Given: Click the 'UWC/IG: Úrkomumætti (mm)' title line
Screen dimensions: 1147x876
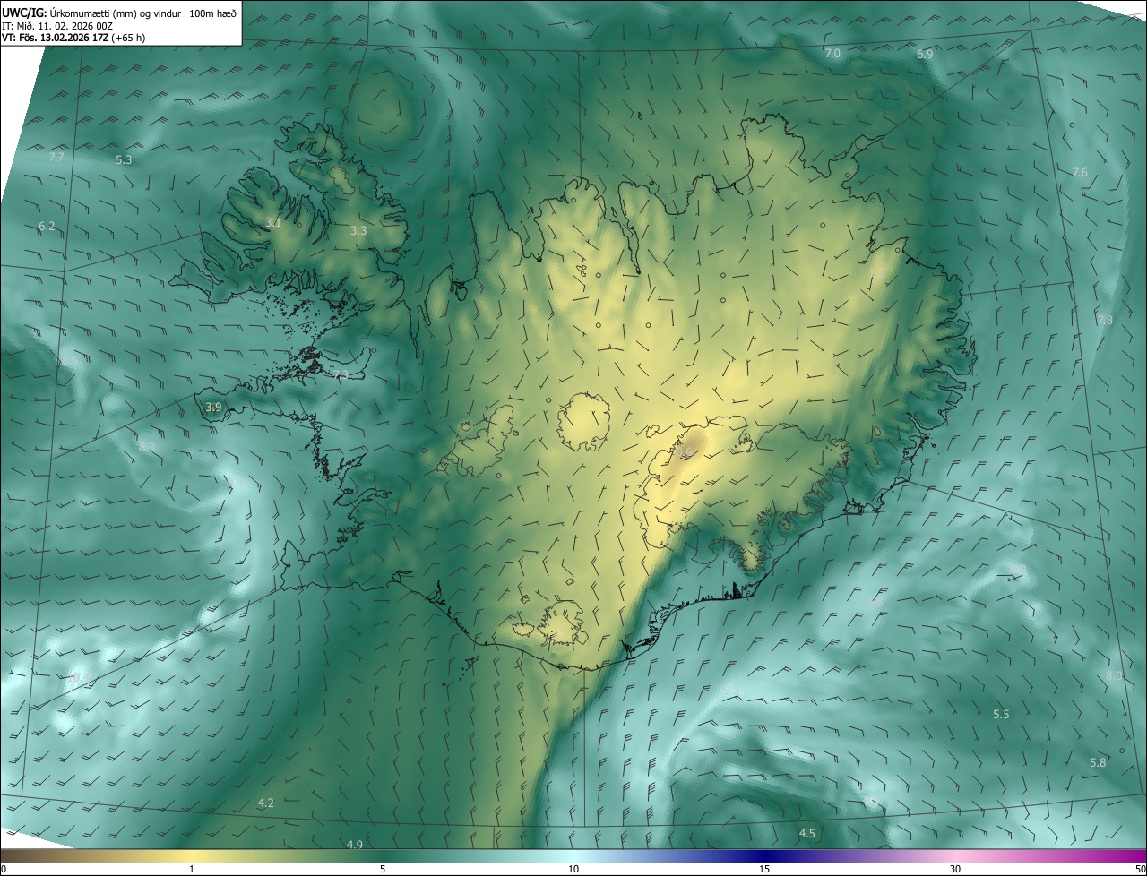Looking at the screenshot, I should point(120,12).
